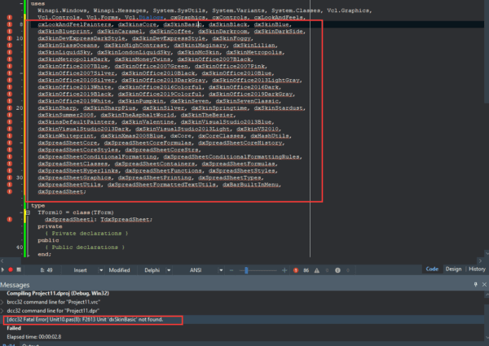Expand the brcc32 command line message

coord(2,302)
